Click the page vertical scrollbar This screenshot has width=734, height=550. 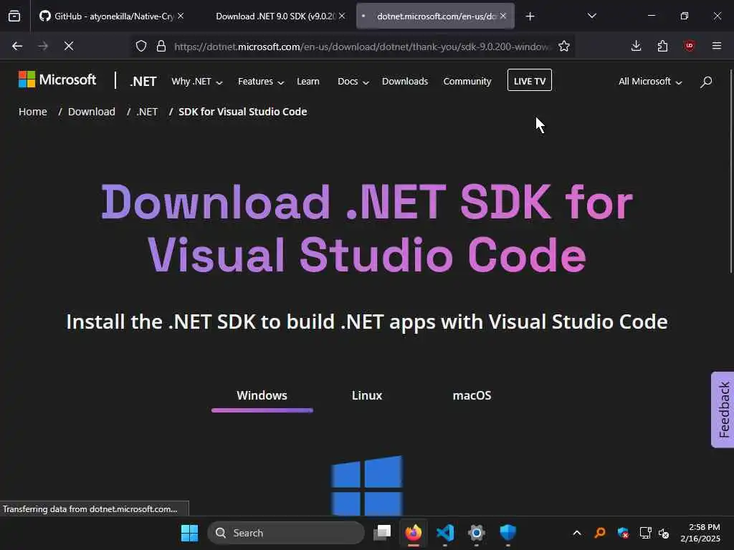pyautogui.click(x=730, y=171)
